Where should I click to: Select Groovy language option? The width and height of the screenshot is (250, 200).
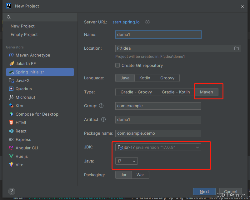click(167, 78)
